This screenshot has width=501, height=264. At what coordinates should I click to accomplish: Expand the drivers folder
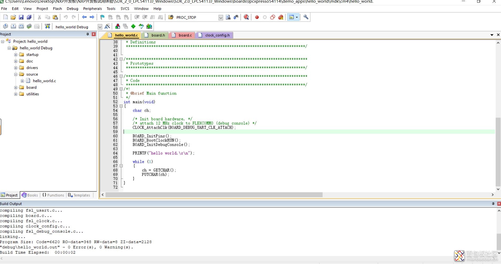(16, 68)
